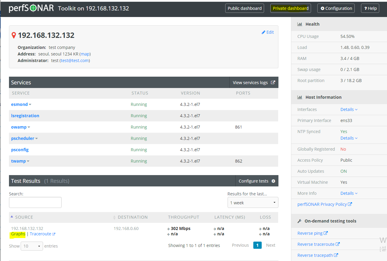Click Configure tests button
Screen dimensions: 387x261
click(x=257, y=181)
